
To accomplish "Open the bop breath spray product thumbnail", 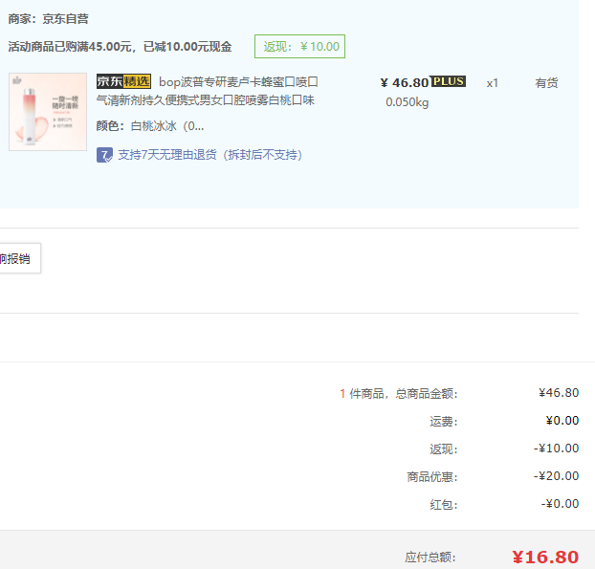I will coord(48,112).
